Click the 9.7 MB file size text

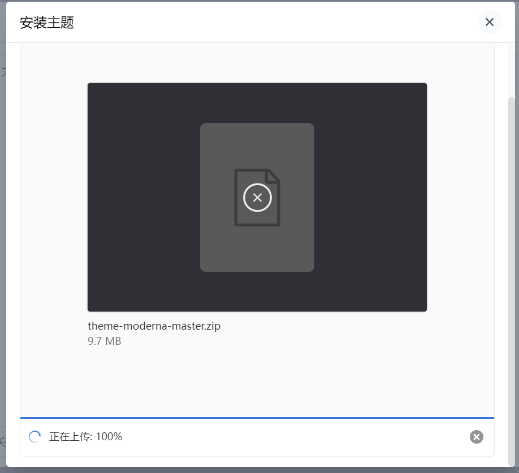104,341
